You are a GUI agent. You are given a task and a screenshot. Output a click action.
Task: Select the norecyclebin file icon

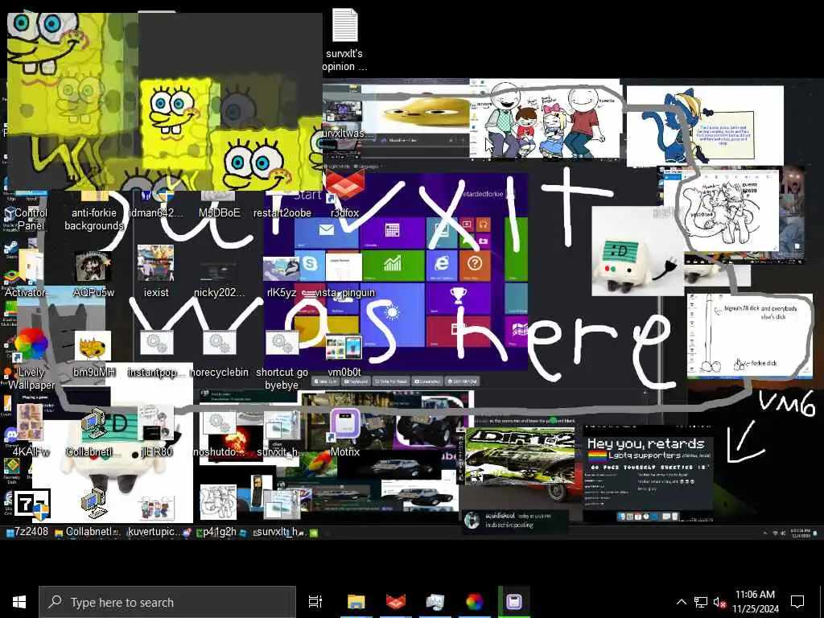[219, 354]
